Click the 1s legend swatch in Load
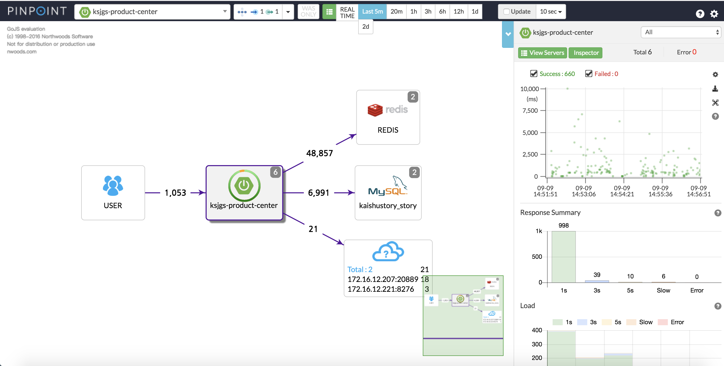 557,322
